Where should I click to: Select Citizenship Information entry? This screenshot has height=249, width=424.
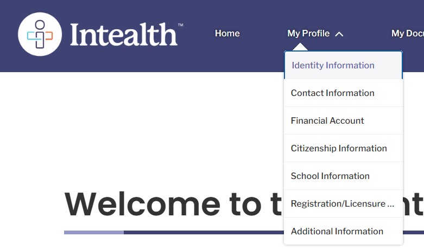pos(343,148)
